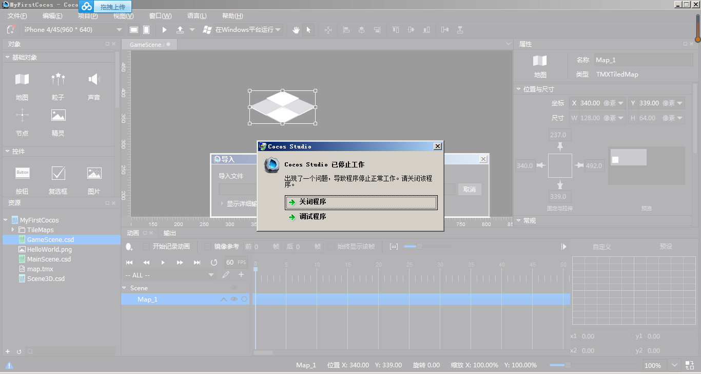Click the add keyframe icon in animation panel
The width and height of the screenshot is (701, 374).
(x=129, y=247)
